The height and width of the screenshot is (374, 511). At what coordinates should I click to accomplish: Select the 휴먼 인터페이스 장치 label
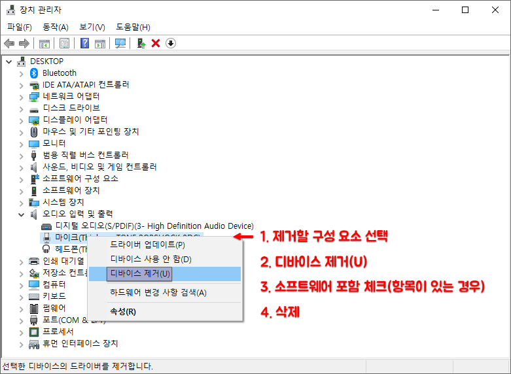[x=80, y=343]
